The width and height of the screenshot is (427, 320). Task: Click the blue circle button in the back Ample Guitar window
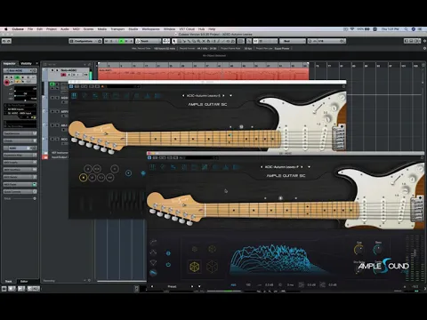(128, 173)
